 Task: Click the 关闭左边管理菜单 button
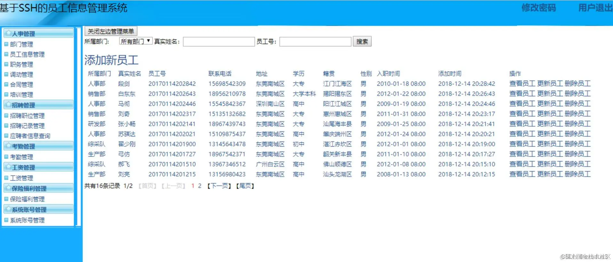tap(111, 31)
